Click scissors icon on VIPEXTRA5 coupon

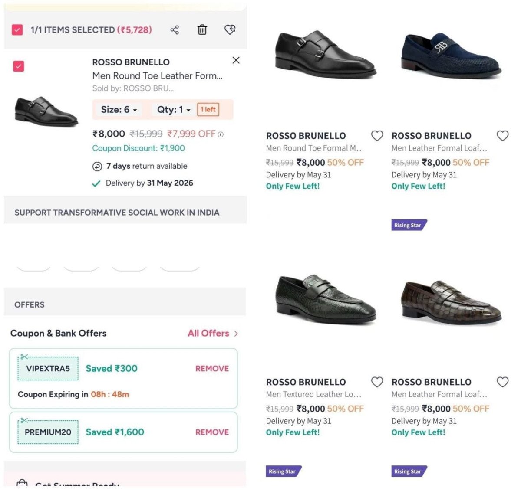(x=24, y=357)
